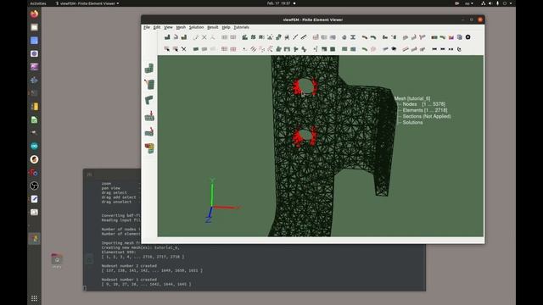
Task: Open Arduino IDE from the dock
Action: coord(34,147)
